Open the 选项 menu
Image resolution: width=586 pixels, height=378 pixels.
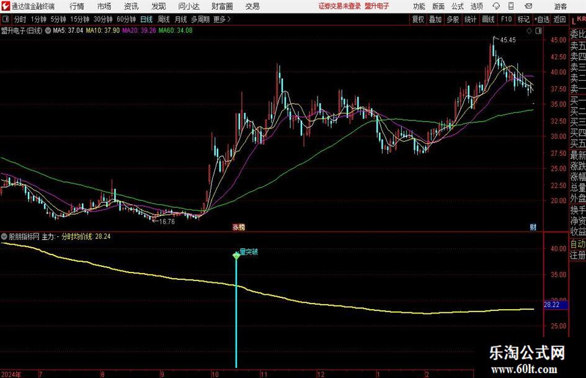476,6
